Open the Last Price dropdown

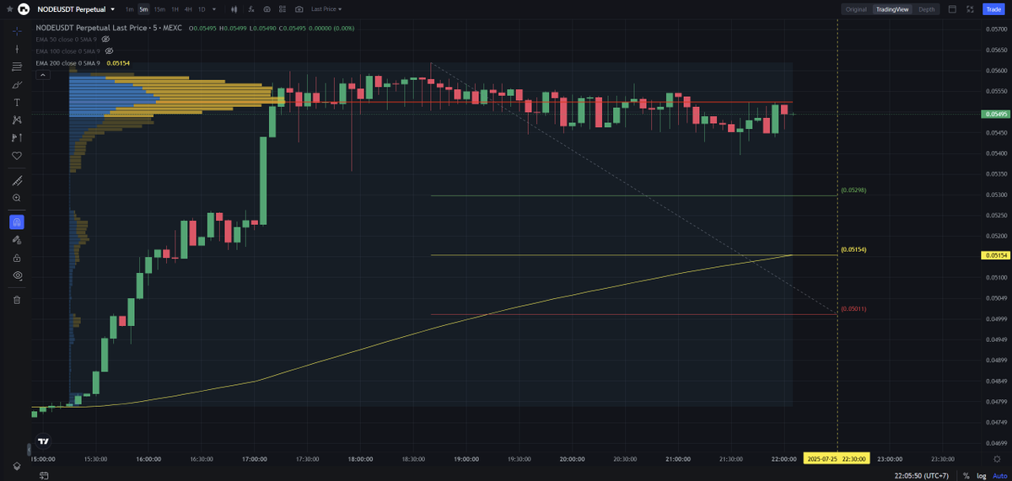tap(326, 9)
